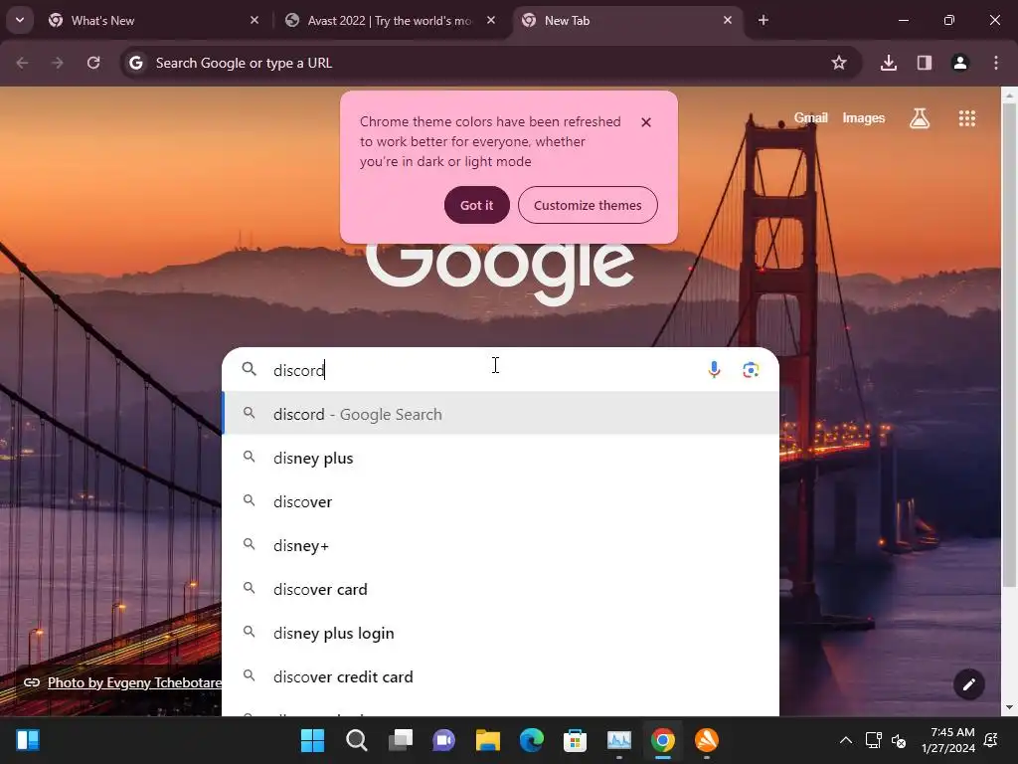This screenshot has width=1018, height=764.
Task: Search by image with Google Lens icon
Action: click(x=751, y=370)
